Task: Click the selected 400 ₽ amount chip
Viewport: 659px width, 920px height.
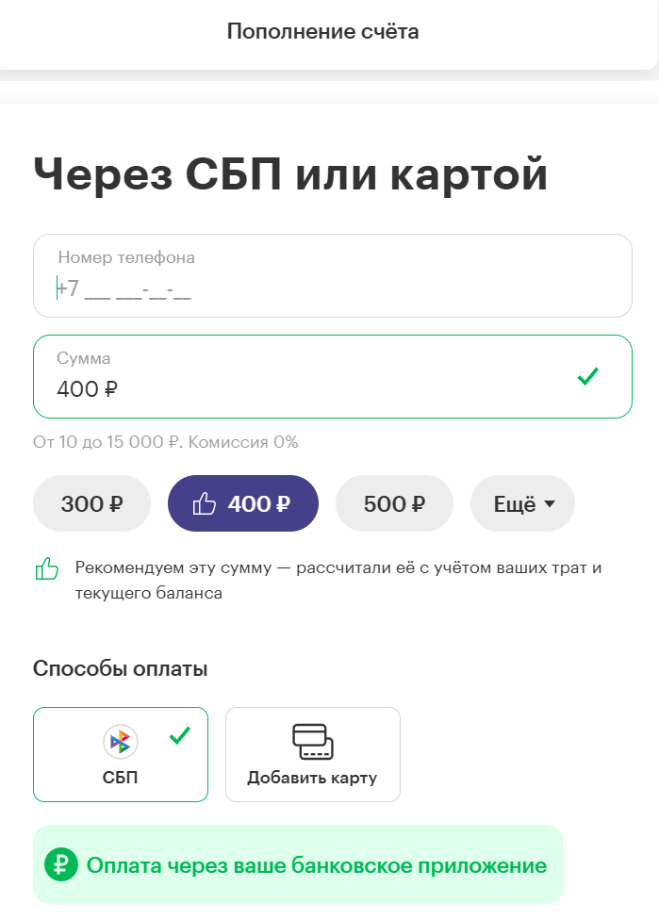Action: (242, 502)
